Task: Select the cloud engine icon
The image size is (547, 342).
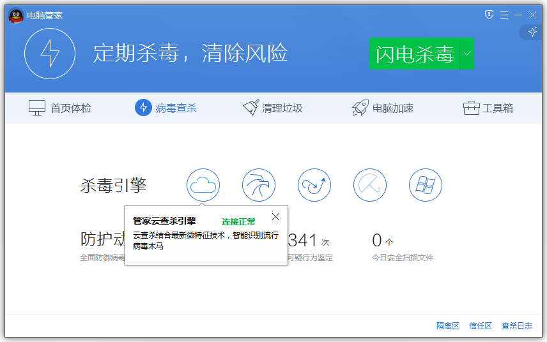Action: point(203,185)
